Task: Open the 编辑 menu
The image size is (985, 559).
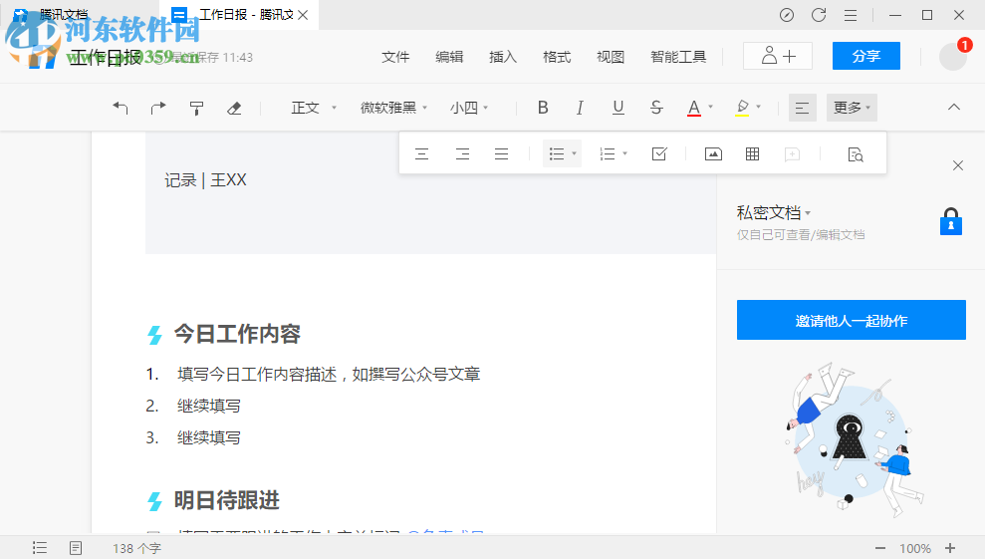Action: click(x=449, y=57)
